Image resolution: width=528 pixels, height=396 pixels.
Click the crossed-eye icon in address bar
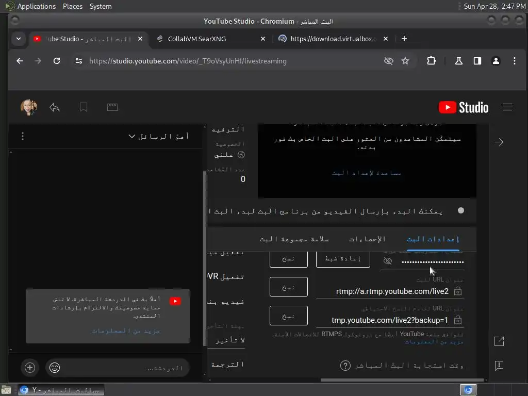pos(389,61)
